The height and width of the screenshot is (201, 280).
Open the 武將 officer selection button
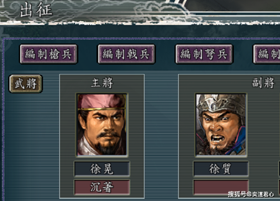[26, 84]
